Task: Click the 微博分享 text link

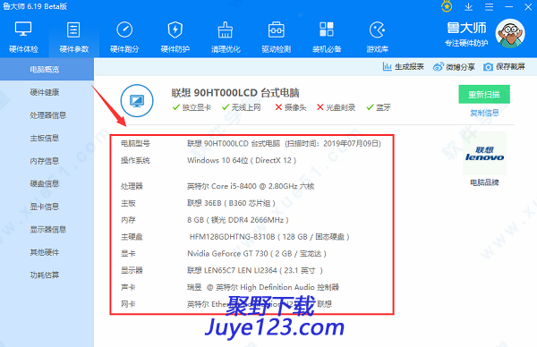Action: tap(460, 67)
